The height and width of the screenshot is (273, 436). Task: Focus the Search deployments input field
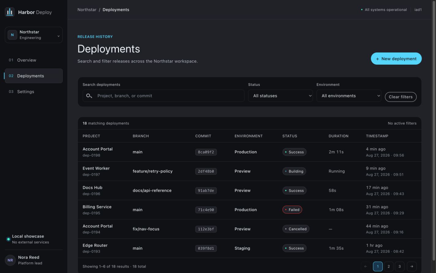163,96
